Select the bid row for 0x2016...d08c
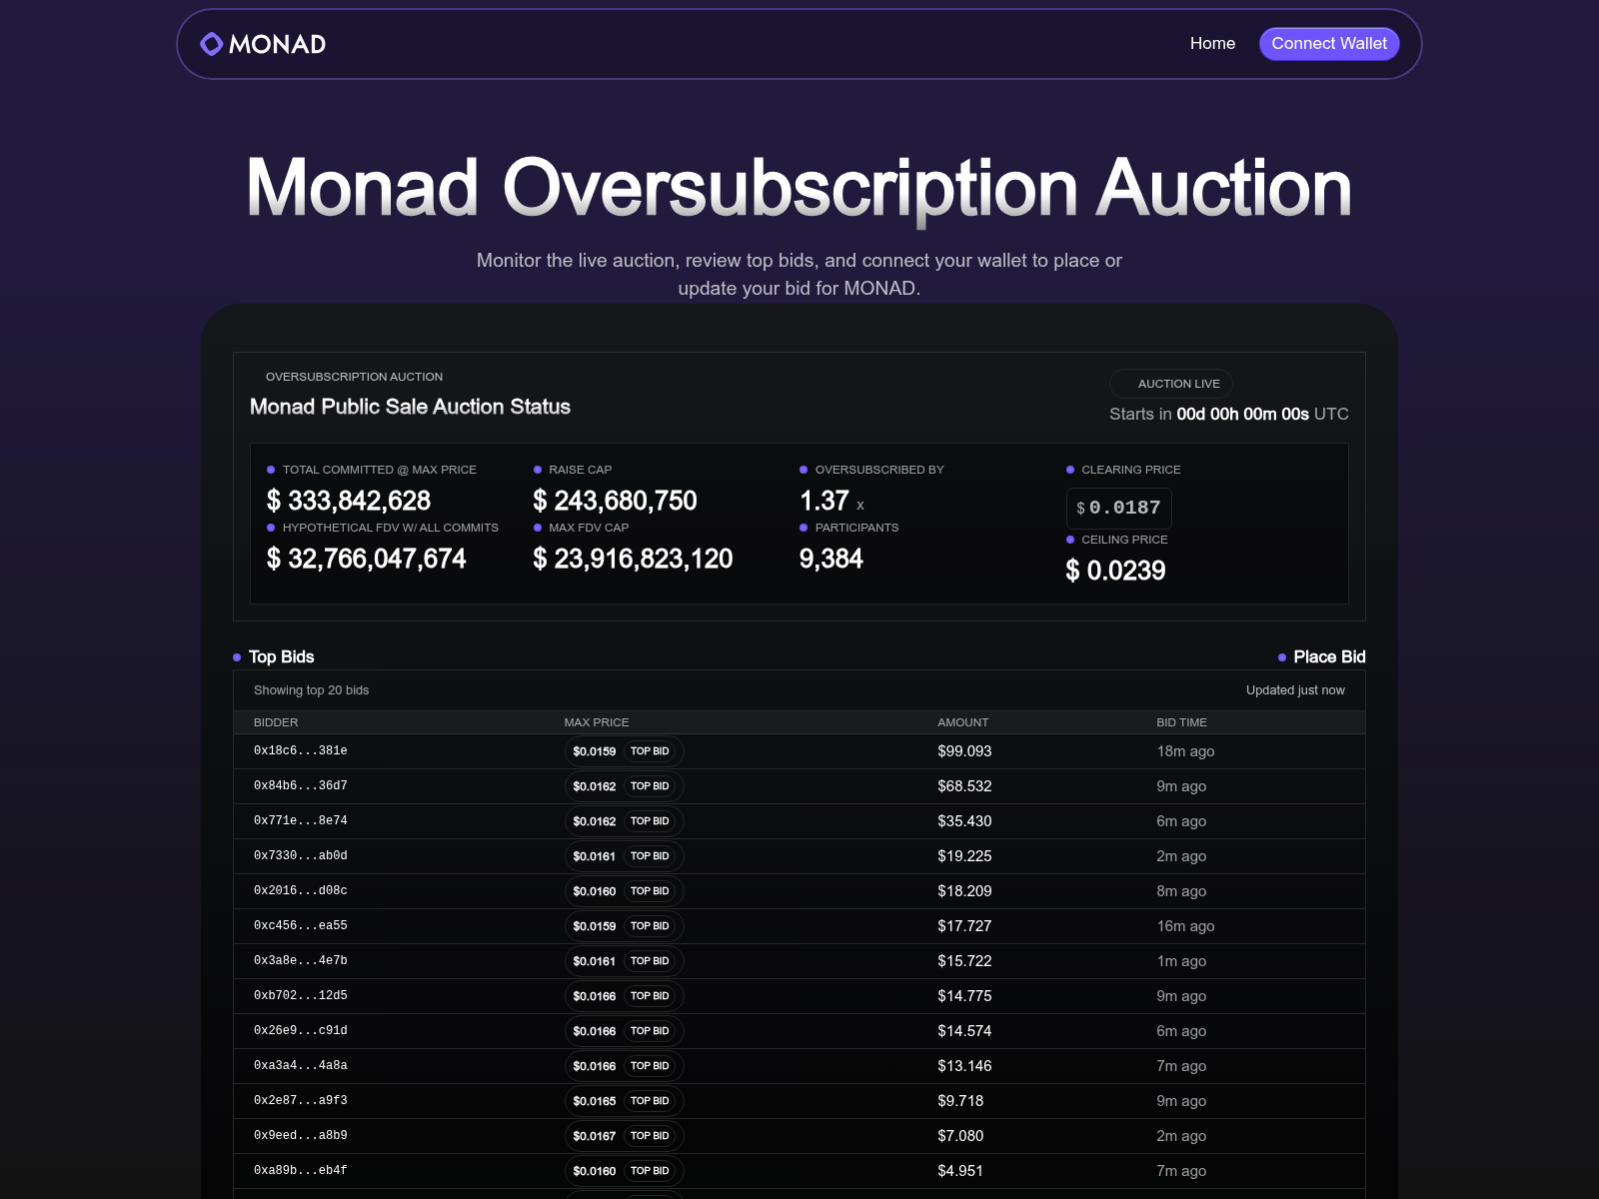The height and width of the screenshot is (1199, 1599). tap(799, 891)
